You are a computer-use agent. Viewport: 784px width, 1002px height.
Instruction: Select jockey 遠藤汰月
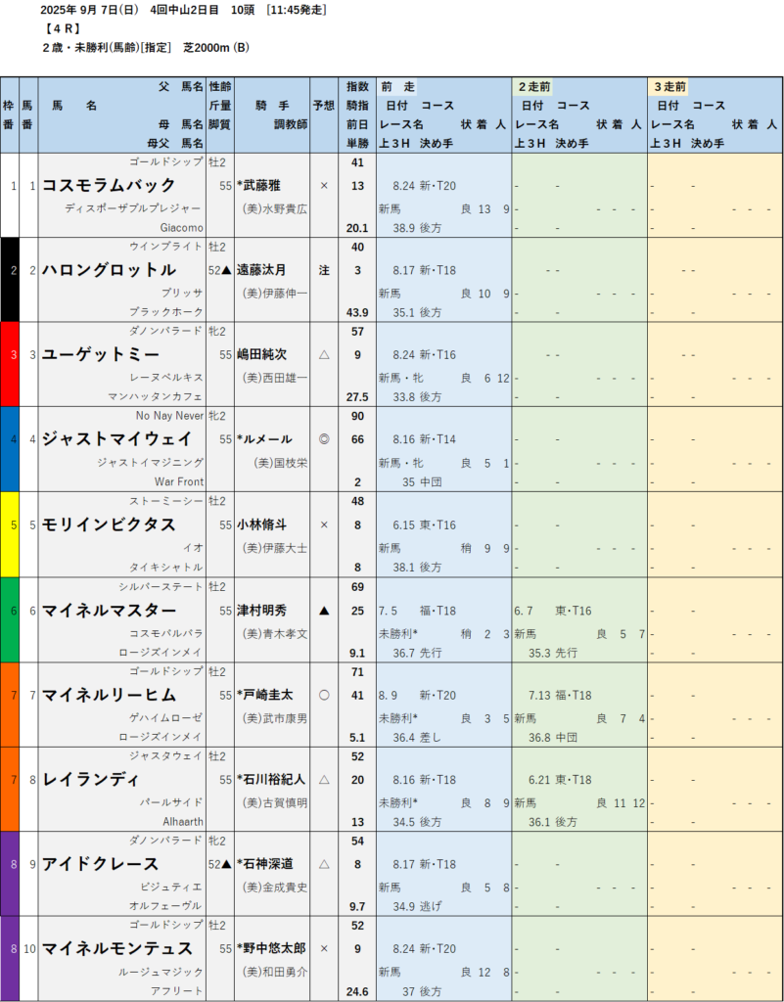(261, 270)
